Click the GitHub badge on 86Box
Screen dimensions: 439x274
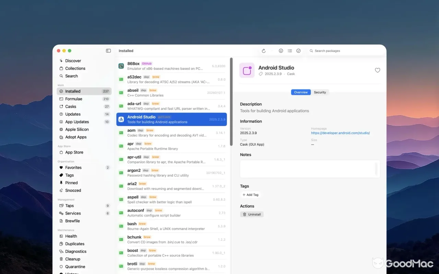(x=146, y=64)
